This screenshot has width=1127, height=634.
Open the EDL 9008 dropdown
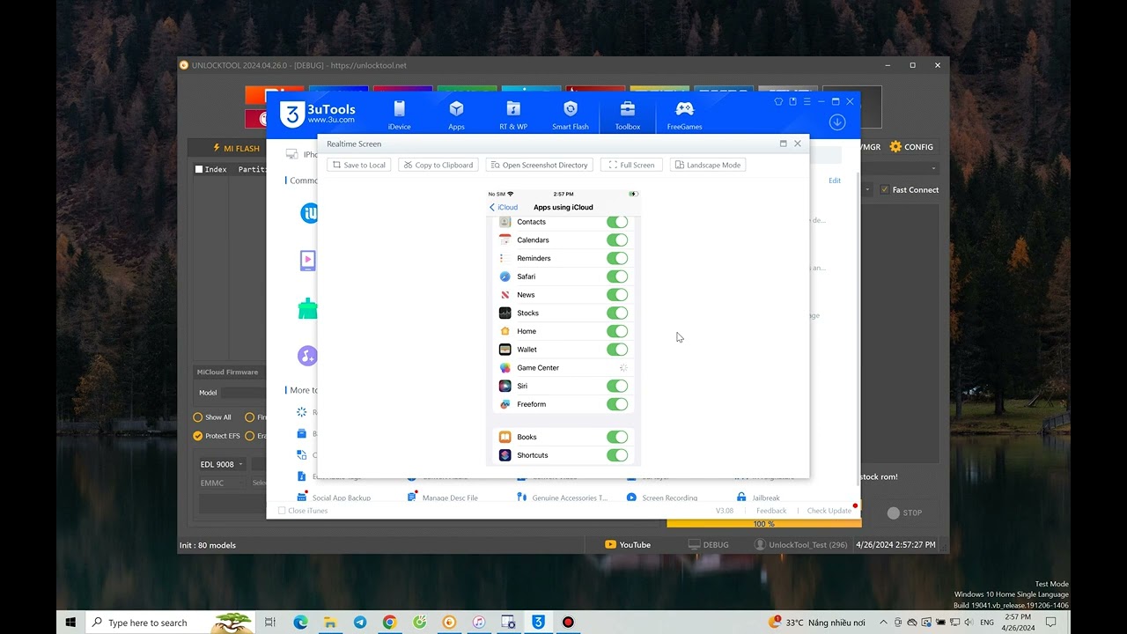[223, 464]
